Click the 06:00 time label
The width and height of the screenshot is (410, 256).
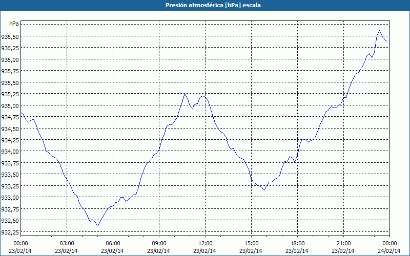[x=113, y=244]
